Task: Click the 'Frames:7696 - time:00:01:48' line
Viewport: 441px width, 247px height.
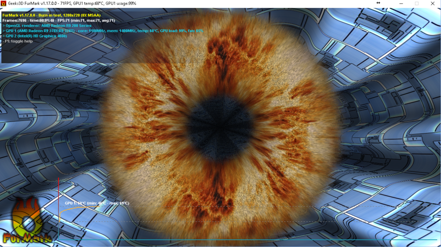Action: coord(59,21)
